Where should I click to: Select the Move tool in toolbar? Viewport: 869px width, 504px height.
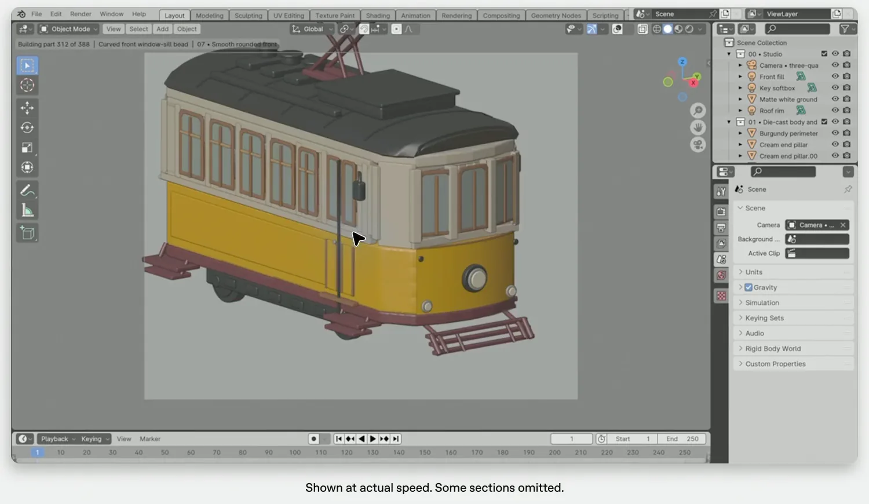click(x=27, y=108)
